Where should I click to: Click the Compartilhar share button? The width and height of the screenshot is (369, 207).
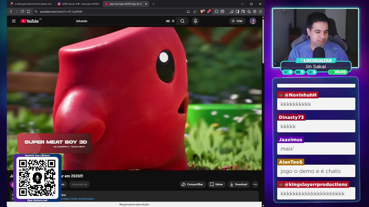192,184
